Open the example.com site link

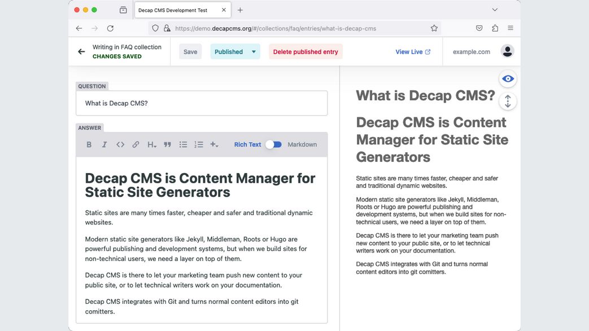472,52
